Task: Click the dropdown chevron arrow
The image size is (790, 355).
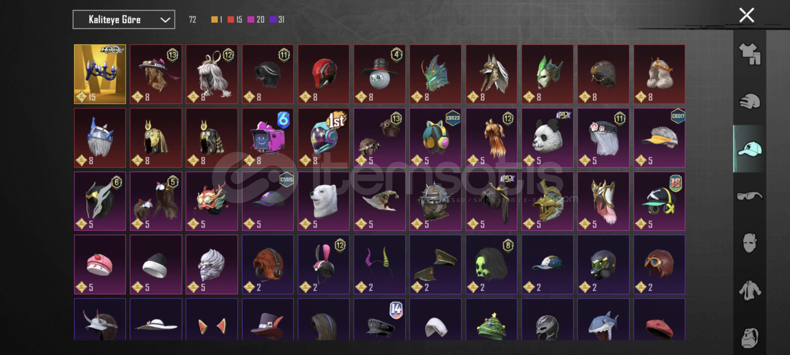Action: click(x=165, y=20)
